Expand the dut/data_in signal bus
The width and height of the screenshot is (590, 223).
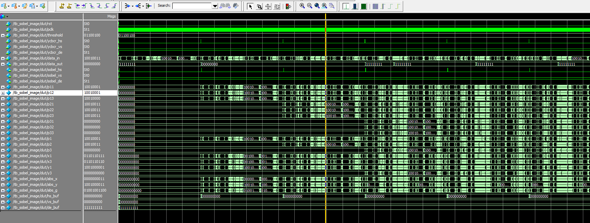3,58
